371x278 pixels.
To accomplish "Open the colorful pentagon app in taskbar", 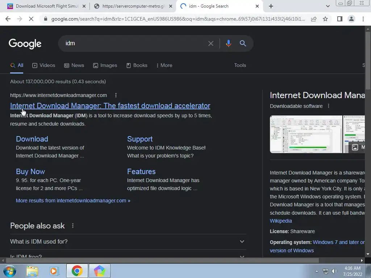I will click(100, 271).
